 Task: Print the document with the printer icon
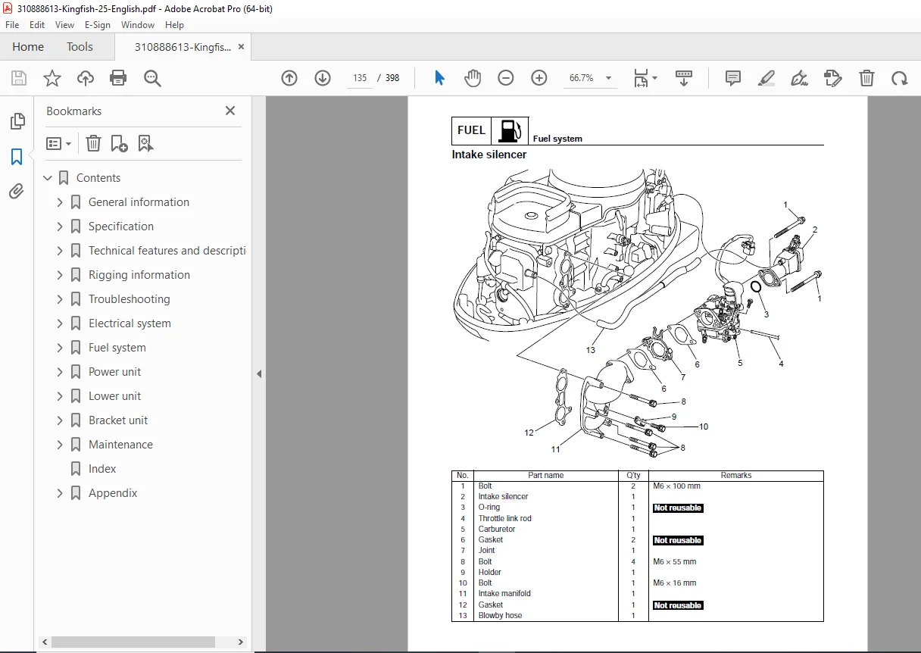click(x=118, y=78)
